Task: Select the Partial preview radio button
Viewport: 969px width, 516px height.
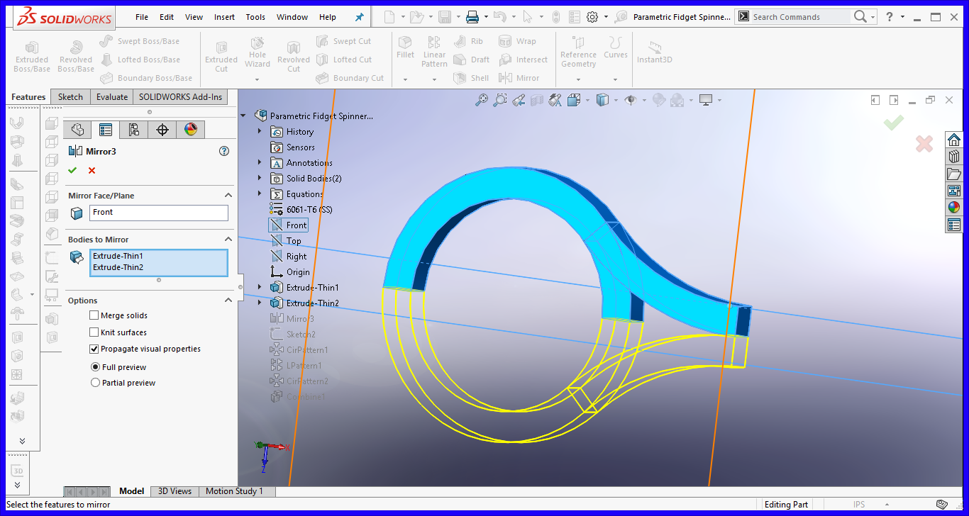Action: point(95,382)
